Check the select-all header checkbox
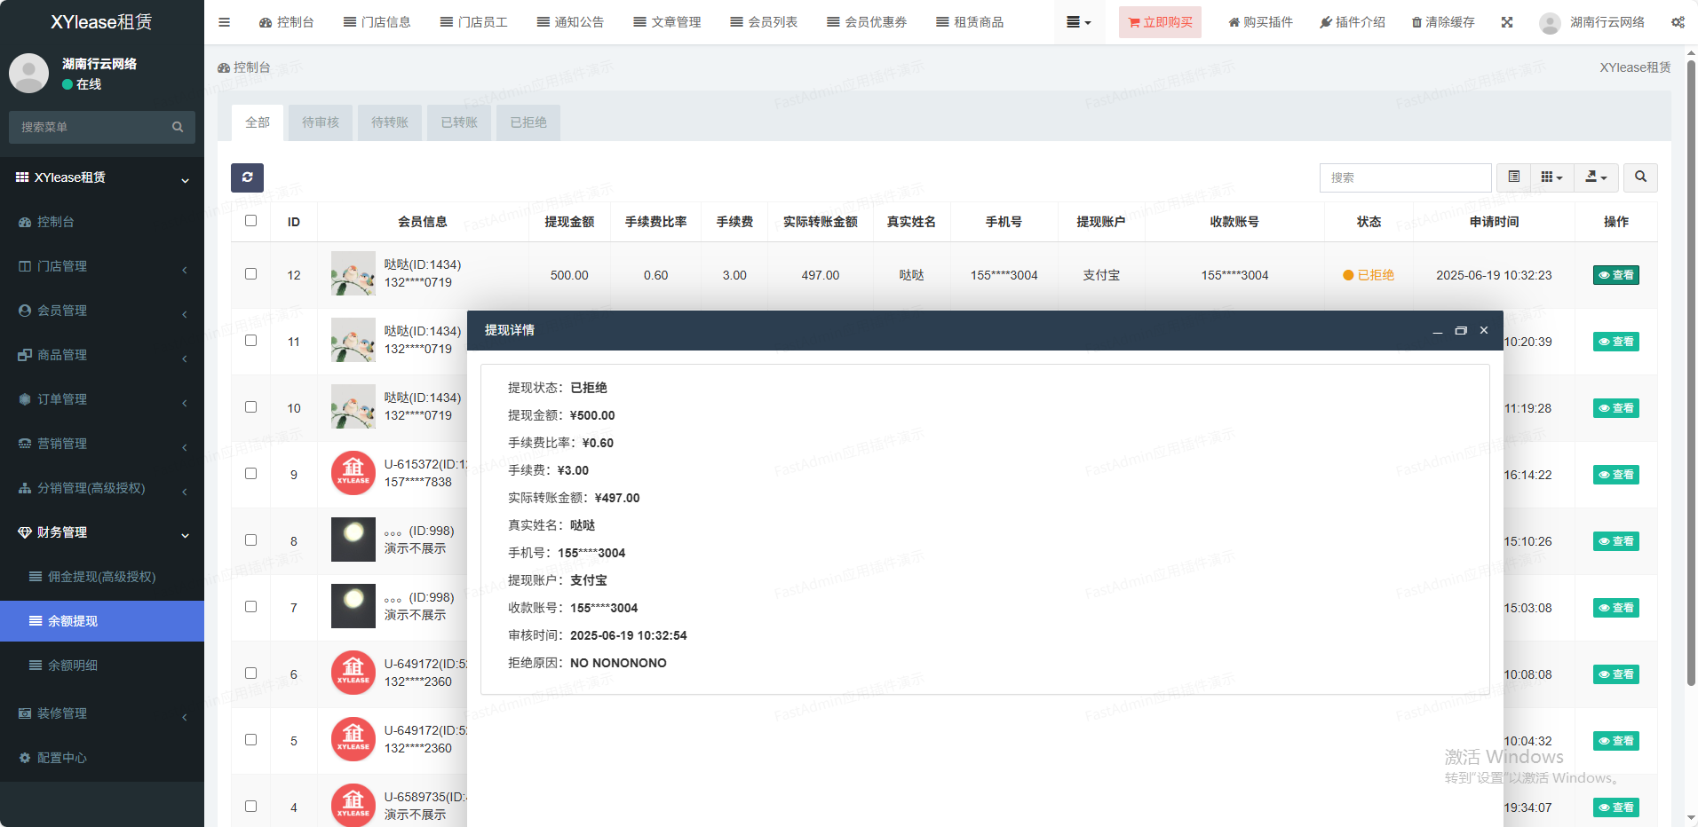Viewport: 1698px width, 827px height. click(x=251, y=221)
